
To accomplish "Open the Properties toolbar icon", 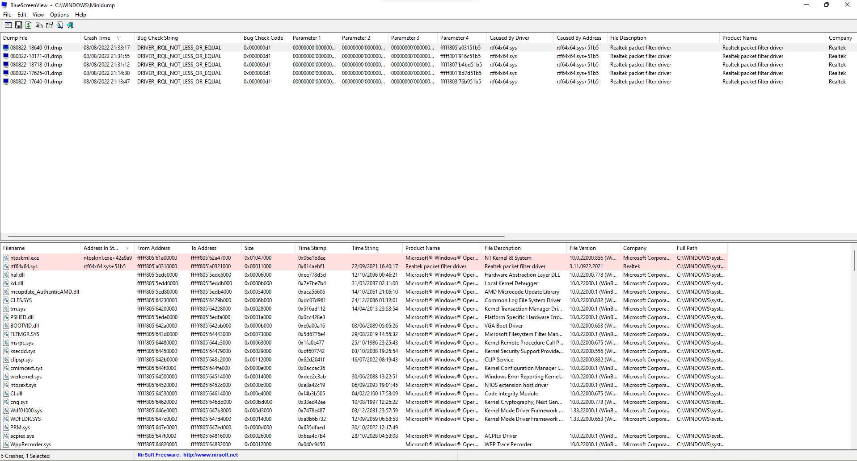I will (x=49, y=25).
